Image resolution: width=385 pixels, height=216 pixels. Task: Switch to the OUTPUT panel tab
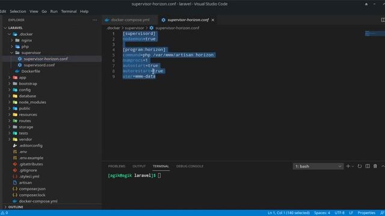pyautogui.click(x=139, y=166)
